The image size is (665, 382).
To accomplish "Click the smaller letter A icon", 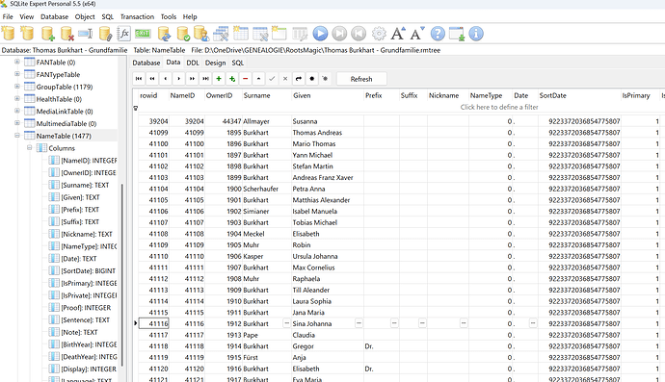I will 417,34.
